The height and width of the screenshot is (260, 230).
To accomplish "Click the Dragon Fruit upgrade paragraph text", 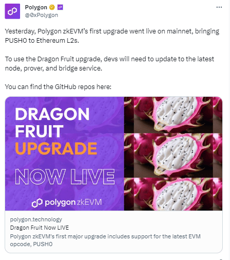I will pyautogui.click(x=110, y=64).
